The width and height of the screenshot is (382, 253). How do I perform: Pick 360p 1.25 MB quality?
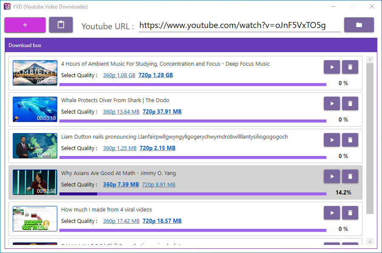click(120, 148)
